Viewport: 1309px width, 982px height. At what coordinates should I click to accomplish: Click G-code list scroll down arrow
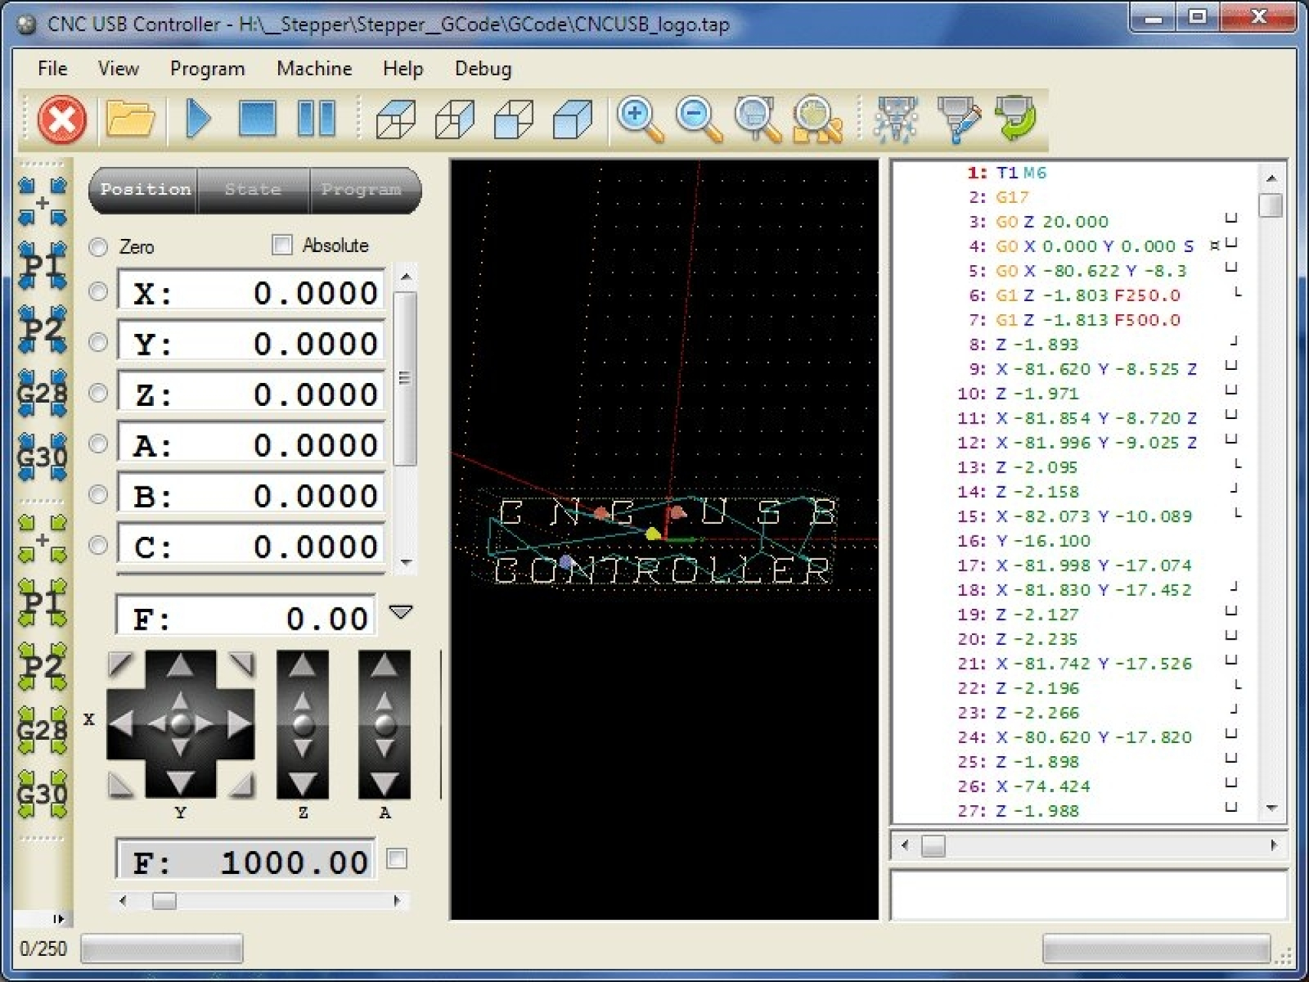1271,809
